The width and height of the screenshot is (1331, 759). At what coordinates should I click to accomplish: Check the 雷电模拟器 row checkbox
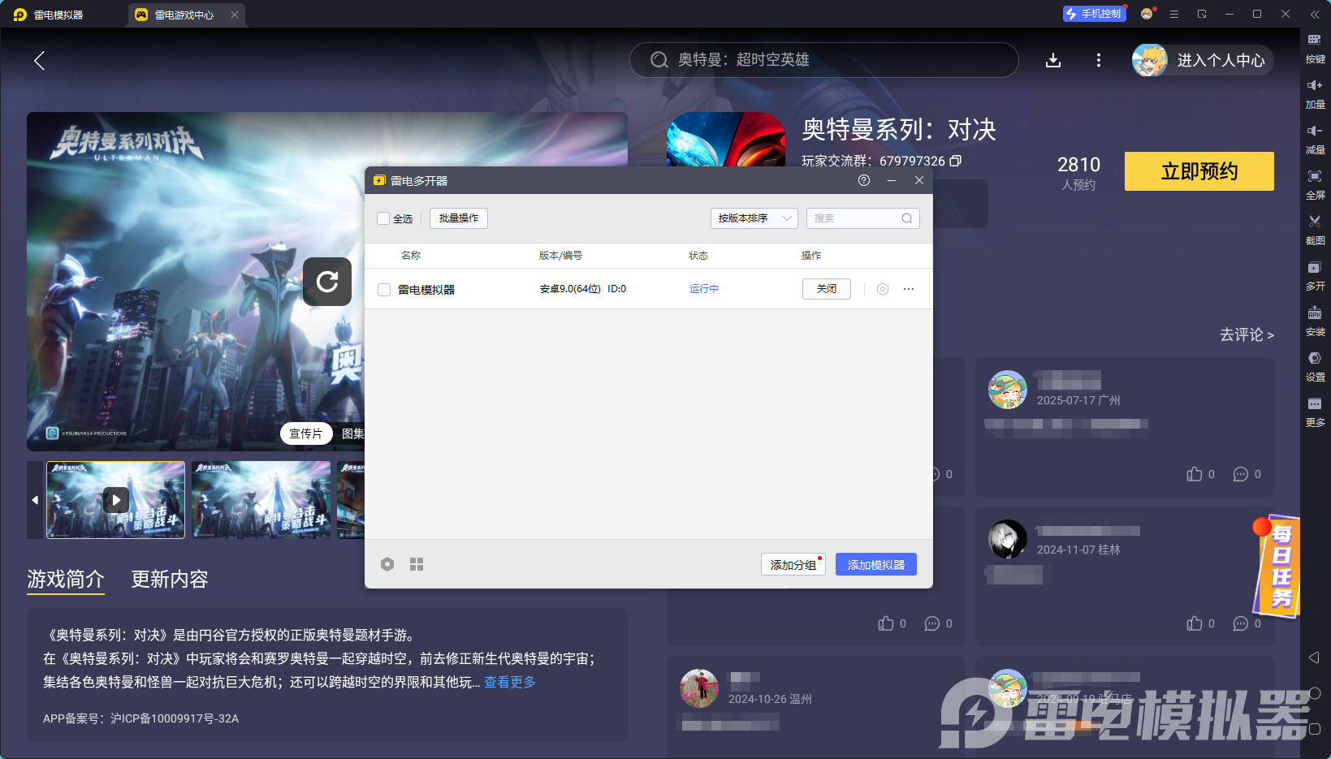point(384,290)
